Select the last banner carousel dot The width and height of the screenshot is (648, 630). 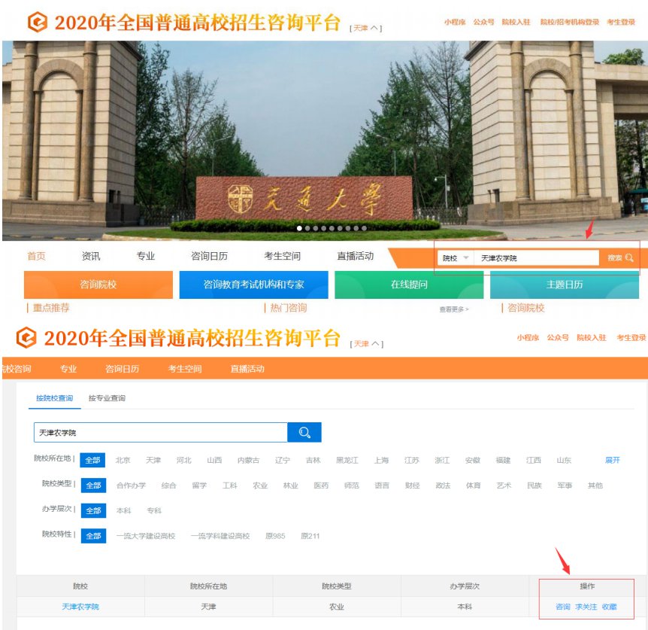(364, 228)
